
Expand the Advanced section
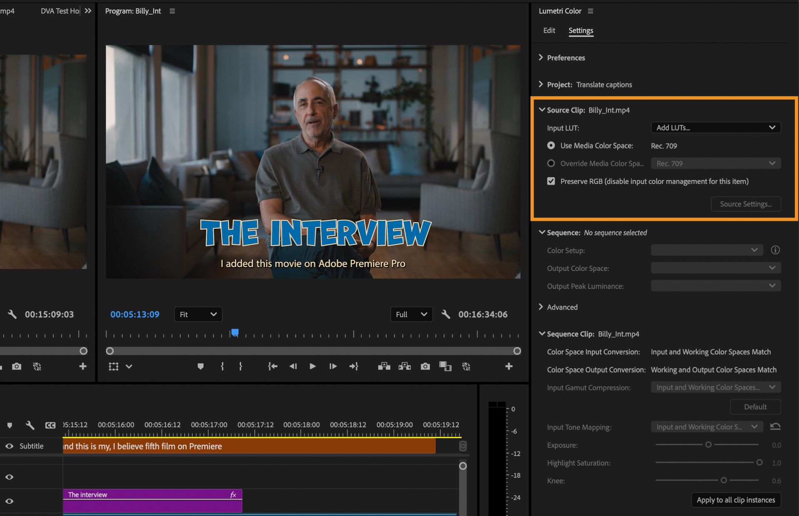point(541,307)
